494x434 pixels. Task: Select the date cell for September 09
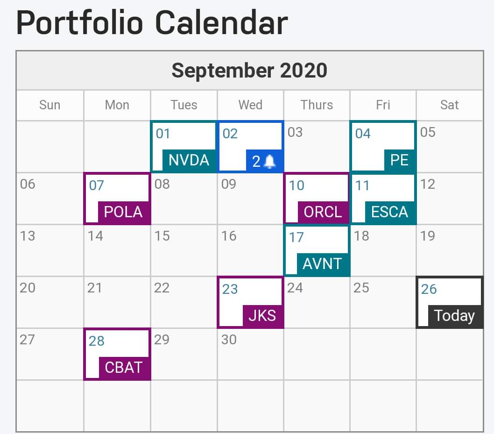tap(250, 199)
